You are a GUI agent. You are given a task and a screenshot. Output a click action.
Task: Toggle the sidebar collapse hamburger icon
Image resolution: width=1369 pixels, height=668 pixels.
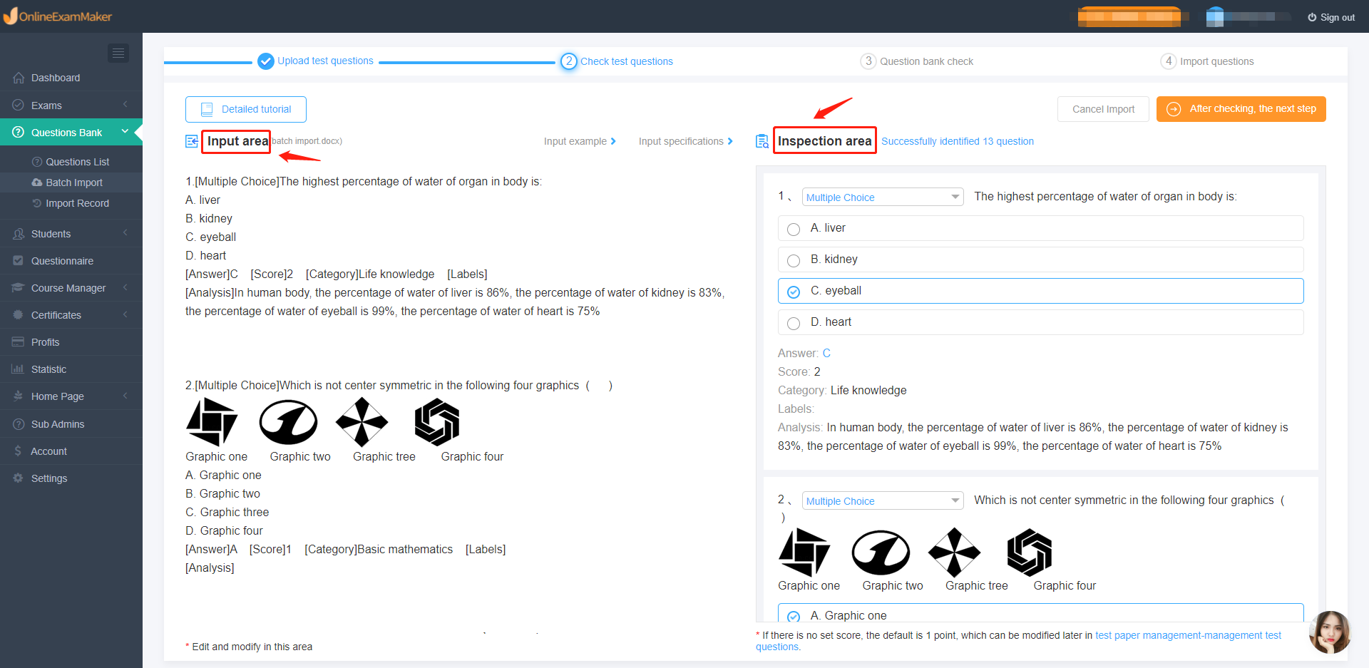118,53
